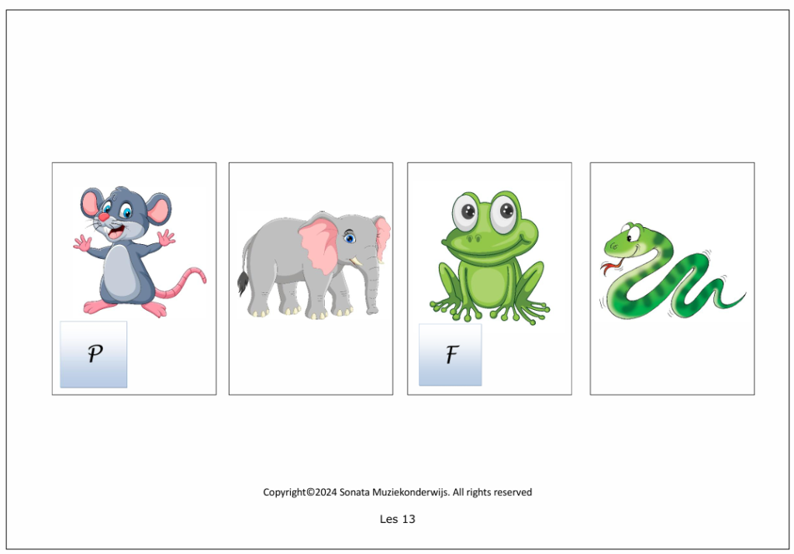
Task: Click the green frog illustration
Action: coord(489,258)
